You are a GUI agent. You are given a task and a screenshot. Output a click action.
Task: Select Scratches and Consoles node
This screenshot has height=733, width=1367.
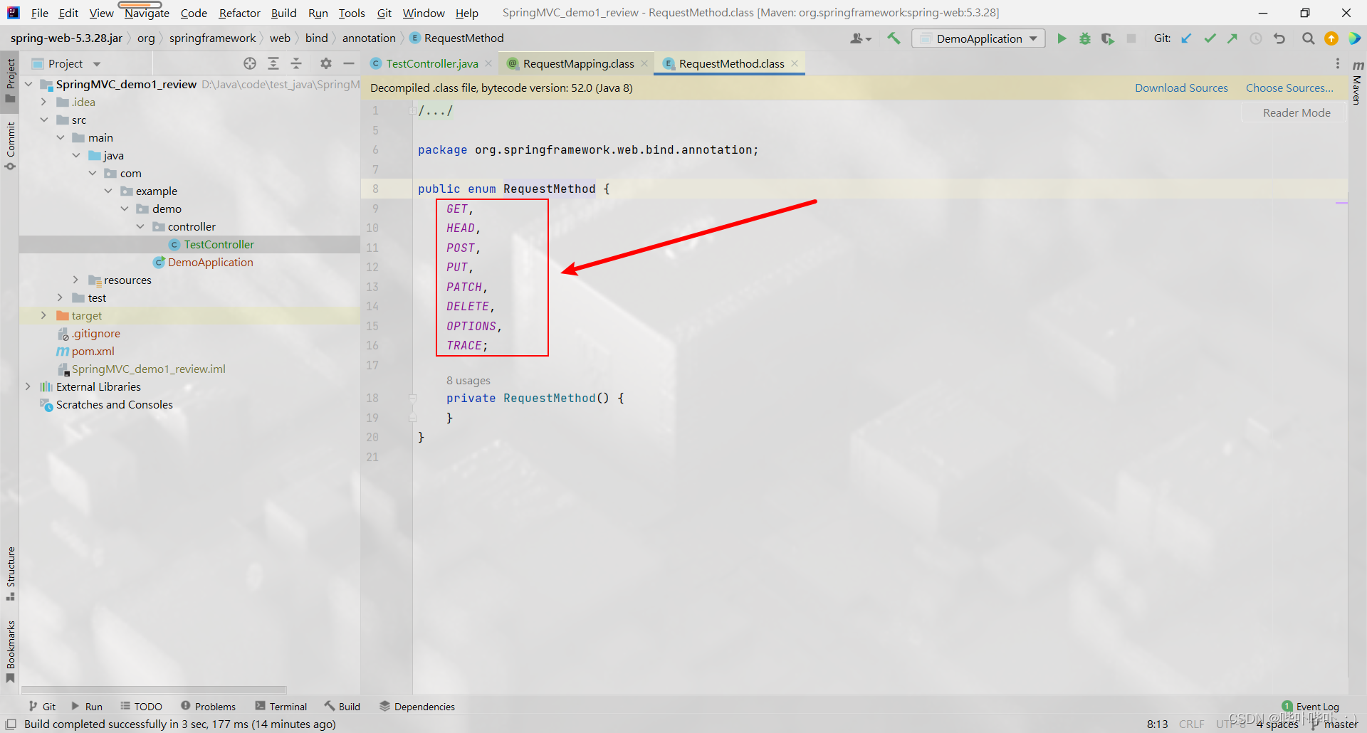coord(114,404)
